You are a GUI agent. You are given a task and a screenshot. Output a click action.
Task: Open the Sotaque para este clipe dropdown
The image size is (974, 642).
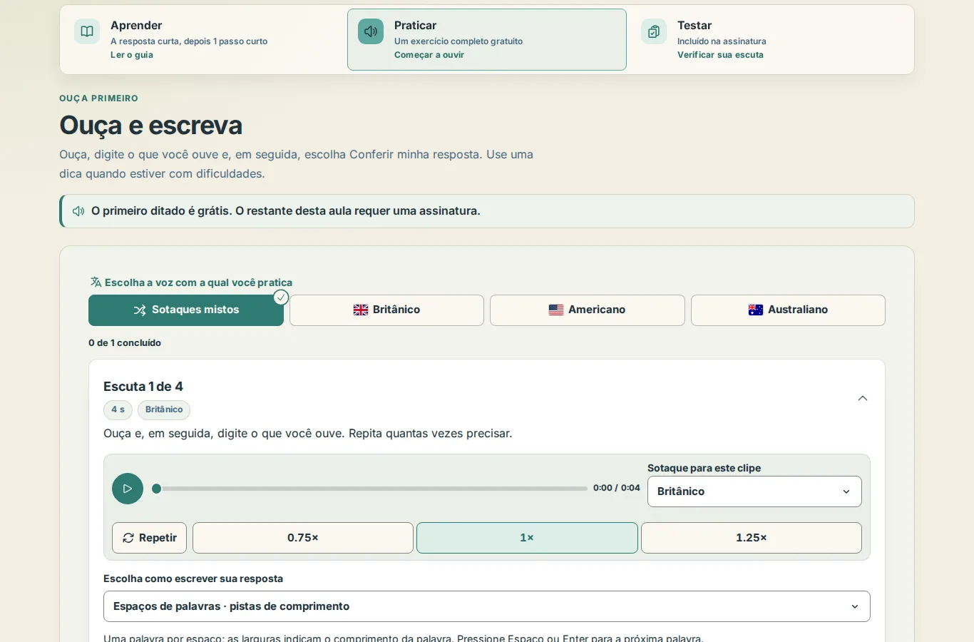754,491
